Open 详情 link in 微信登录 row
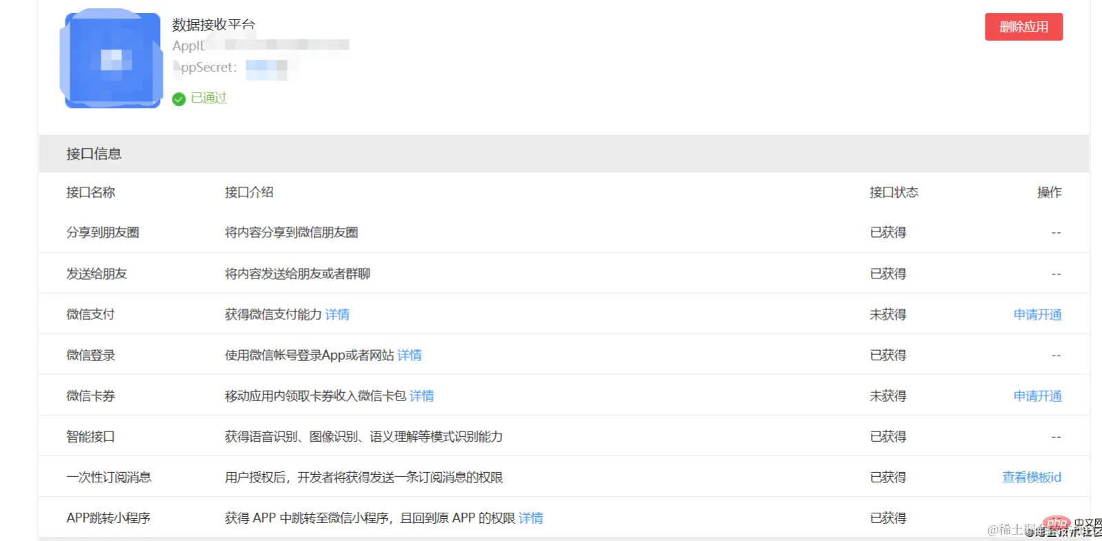Image resolution: width=1102 pixels, height=541 pixels. (x=410, y=355)
